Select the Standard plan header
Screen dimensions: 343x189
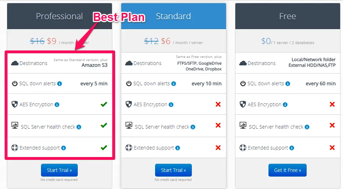click(174, 16)
